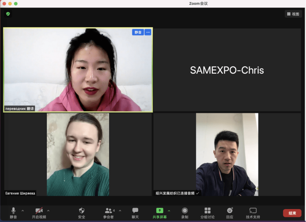Click the green encryption shield icon
This screenshot has height=222, width=306.
8,14
